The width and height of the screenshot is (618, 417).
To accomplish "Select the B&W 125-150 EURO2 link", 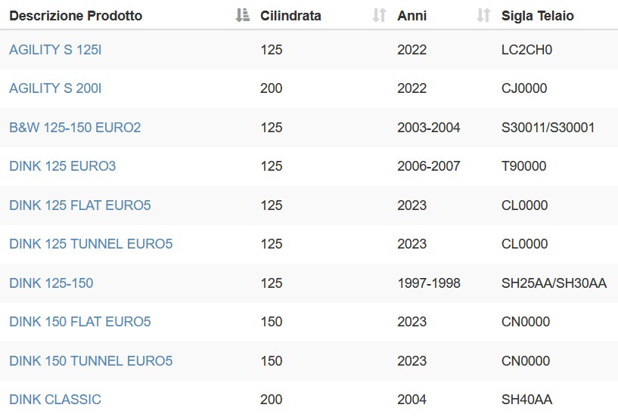I will click(x=75, y=128).
